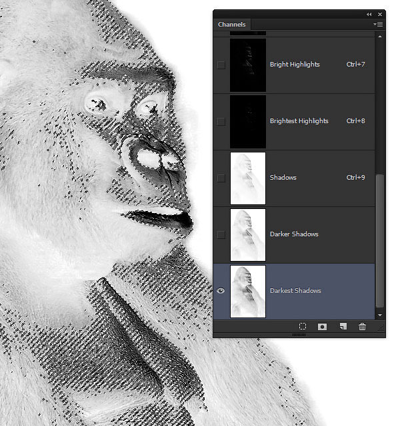400x426 pixels.
Task: Create new channel icon
Action: (343, 326)
